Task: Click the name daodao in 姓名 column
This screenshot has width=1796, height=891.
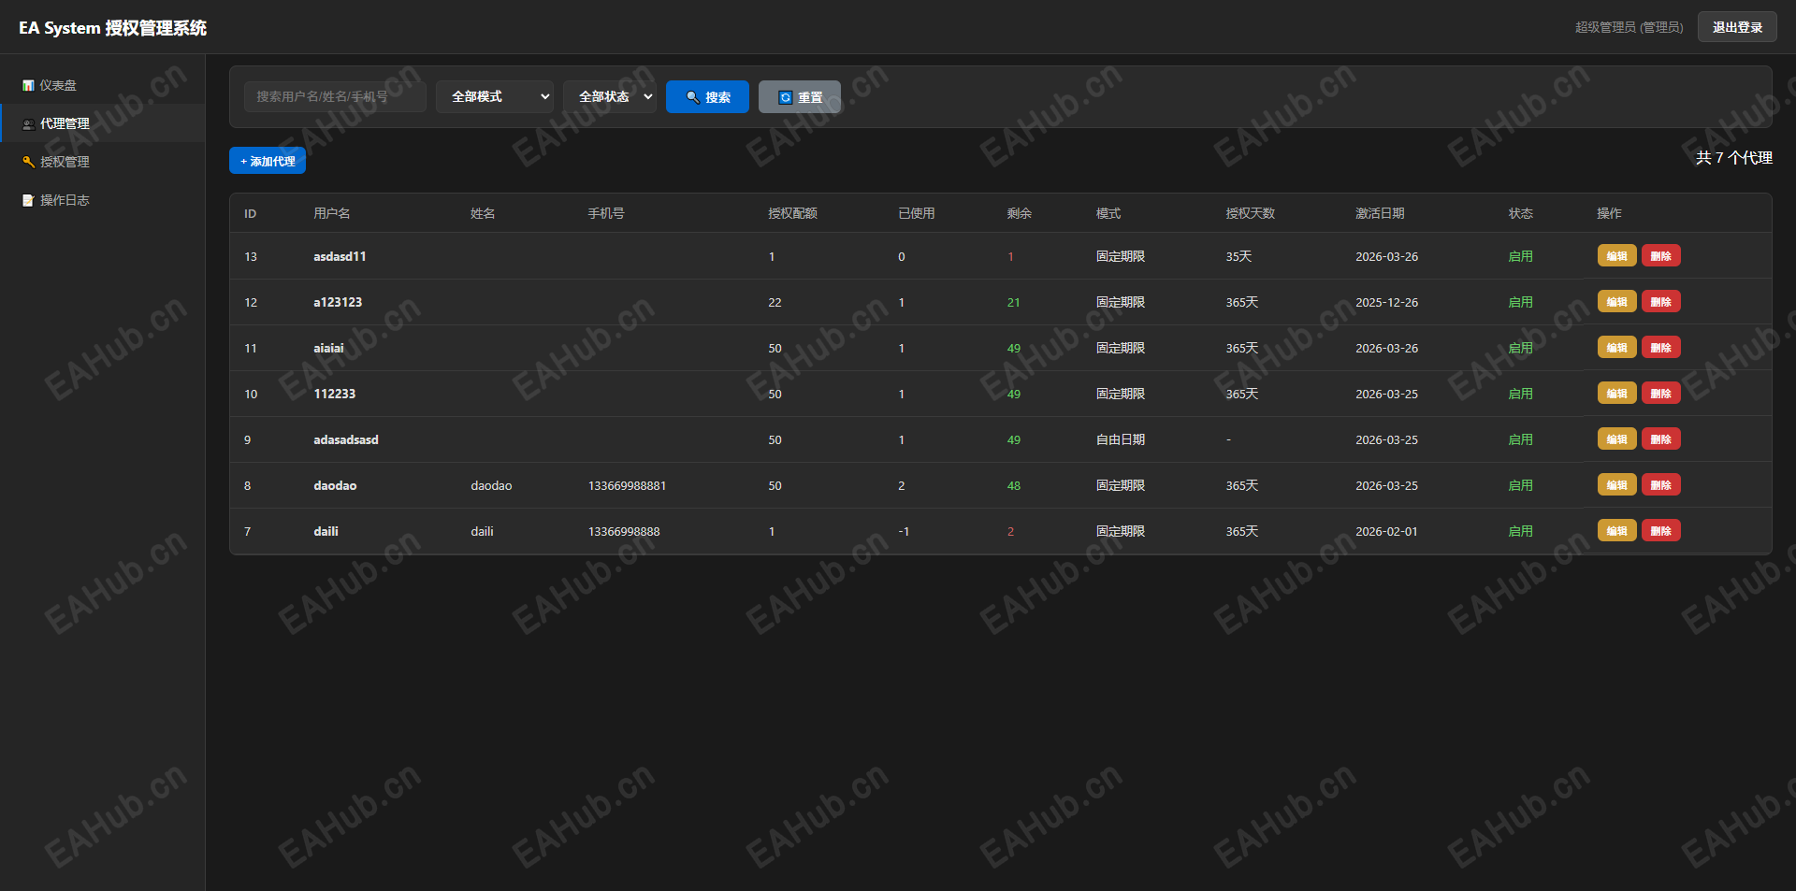Action: pyautogui.click(x=491, y=485)
